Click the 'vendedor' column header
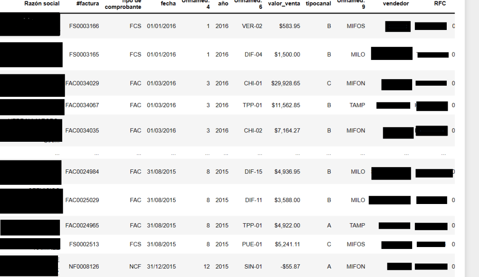Image resolution: width=479 pixels, height=277 pixels. (x=396, y=4)
